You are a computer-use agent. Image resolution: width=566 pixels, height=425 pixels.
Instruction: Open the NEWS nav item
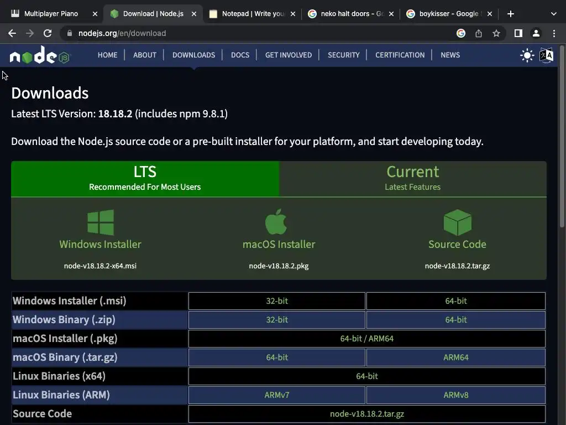coord(450,55)
